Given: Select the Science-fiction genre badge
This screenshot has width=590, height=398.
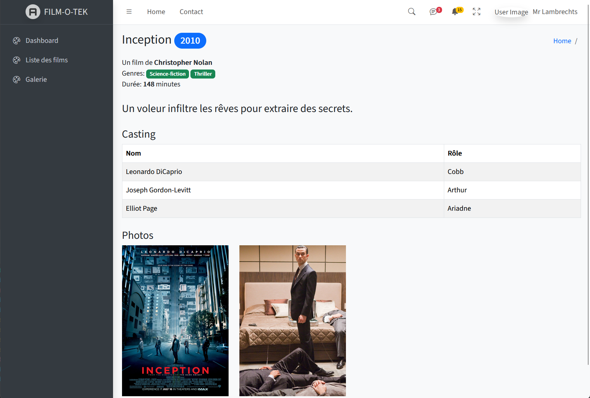Looking at the screenshot, I should point(168,74).
